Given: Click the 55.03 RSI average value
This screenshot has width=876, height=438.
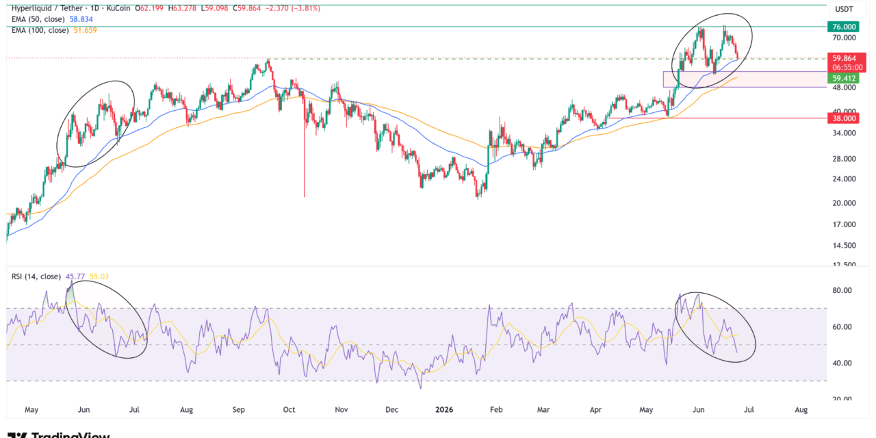Looking at the screenshot, I should coord(99,276).
